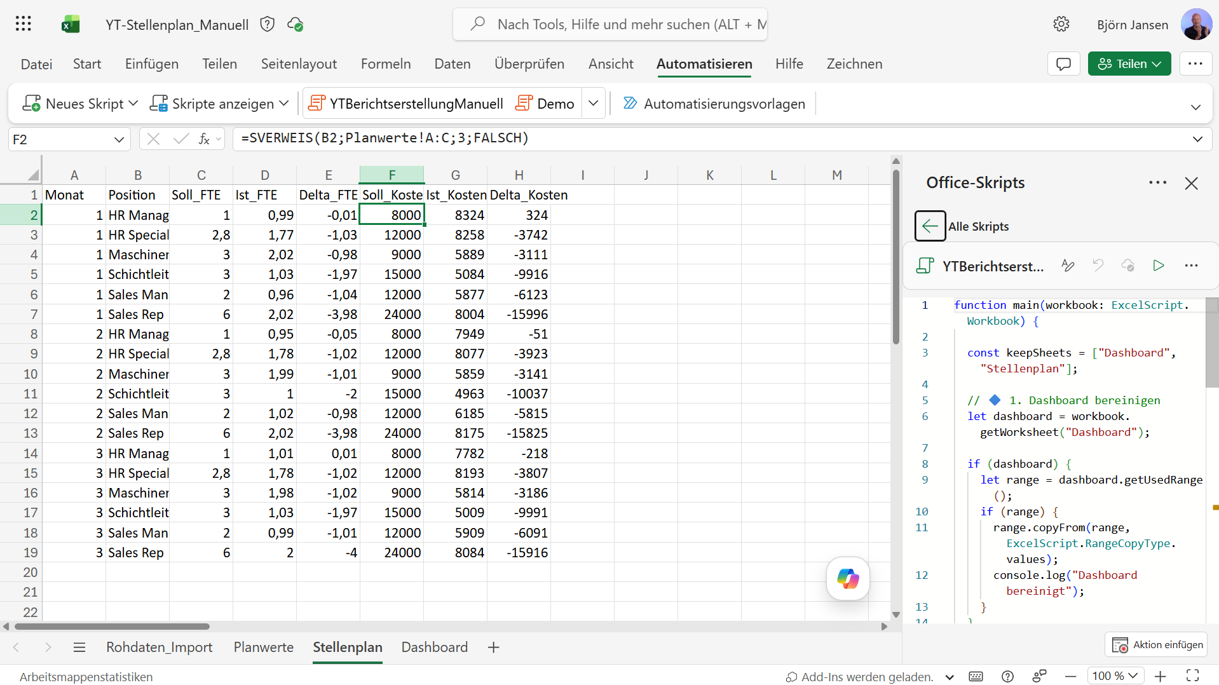The image size is (1219, 685).
Task: Open all sheets list icon
Action: [x=79, y=647]
